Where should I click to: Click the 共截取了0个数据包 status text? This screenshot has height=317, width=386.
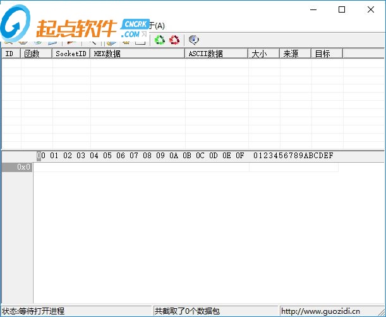[x=187, y=311]
